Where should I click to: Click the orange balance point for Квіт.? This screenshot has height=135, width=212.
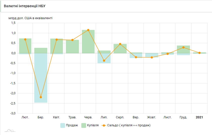coord(57,40)
